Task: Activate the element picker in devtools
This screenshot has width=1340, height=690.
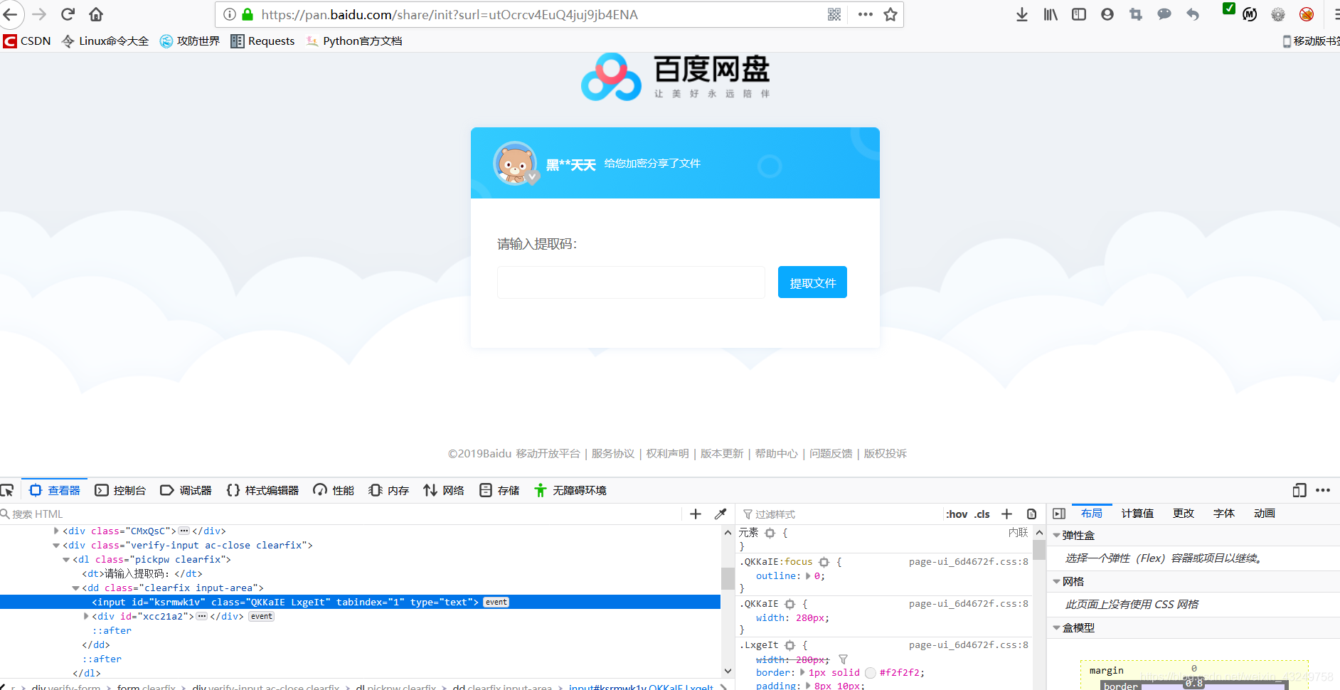Action: click(x=7, y=490)
